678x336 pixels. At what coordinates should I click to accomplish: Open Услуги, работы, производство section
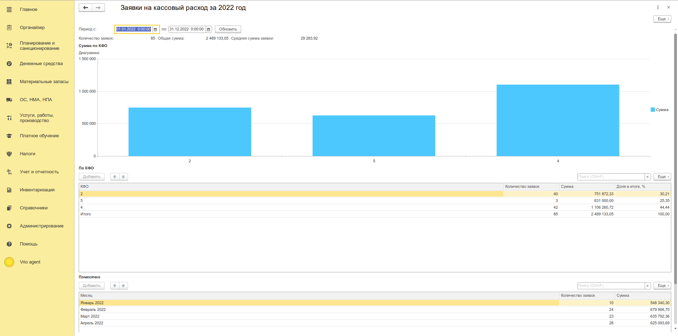point(37,118)
